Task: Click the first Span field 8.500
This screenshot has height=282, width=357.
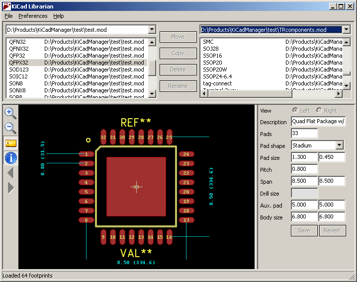Action: click(x=304, y=181)
